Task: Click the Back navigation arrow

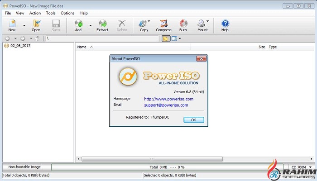Action: point(7,38)
